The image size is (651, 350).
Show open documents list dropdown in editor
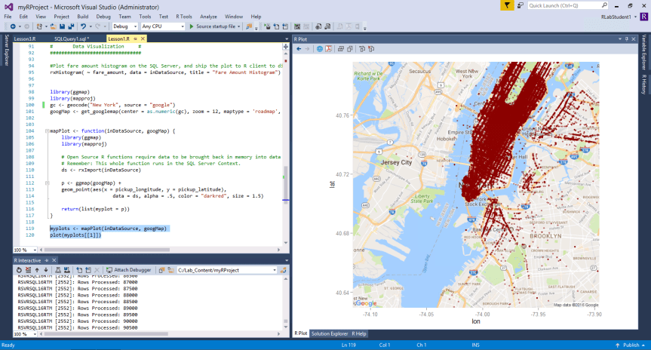(x=287, y=39)
